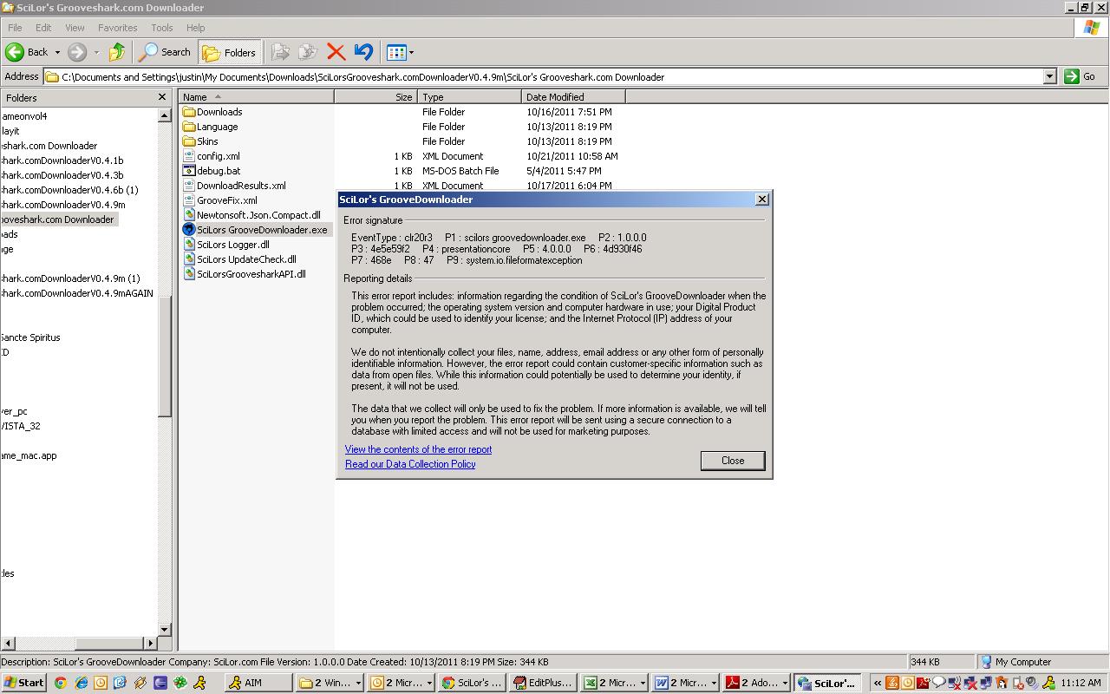Open the Views dropdown arrow
Image resolution: width=1110 pixels, height=694 pixels.
tap(411, 53)
